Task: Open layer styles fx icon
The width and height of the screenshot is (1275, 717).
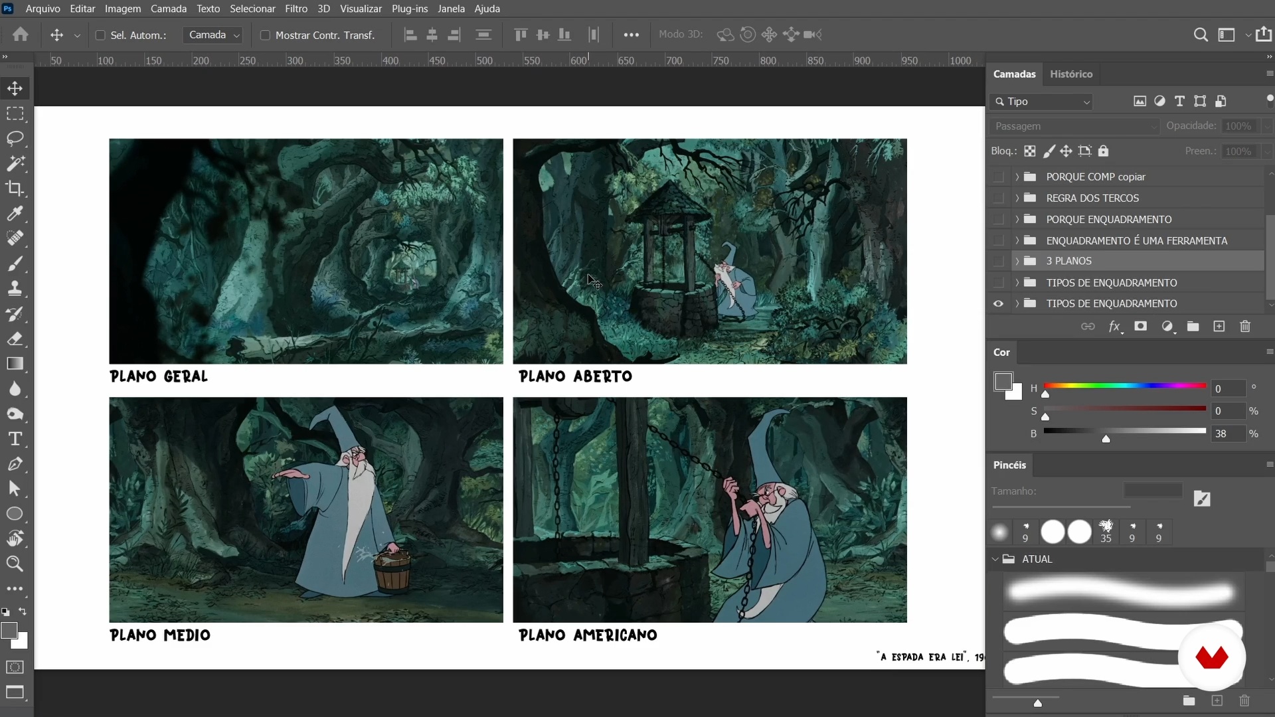Action: 1115,326
